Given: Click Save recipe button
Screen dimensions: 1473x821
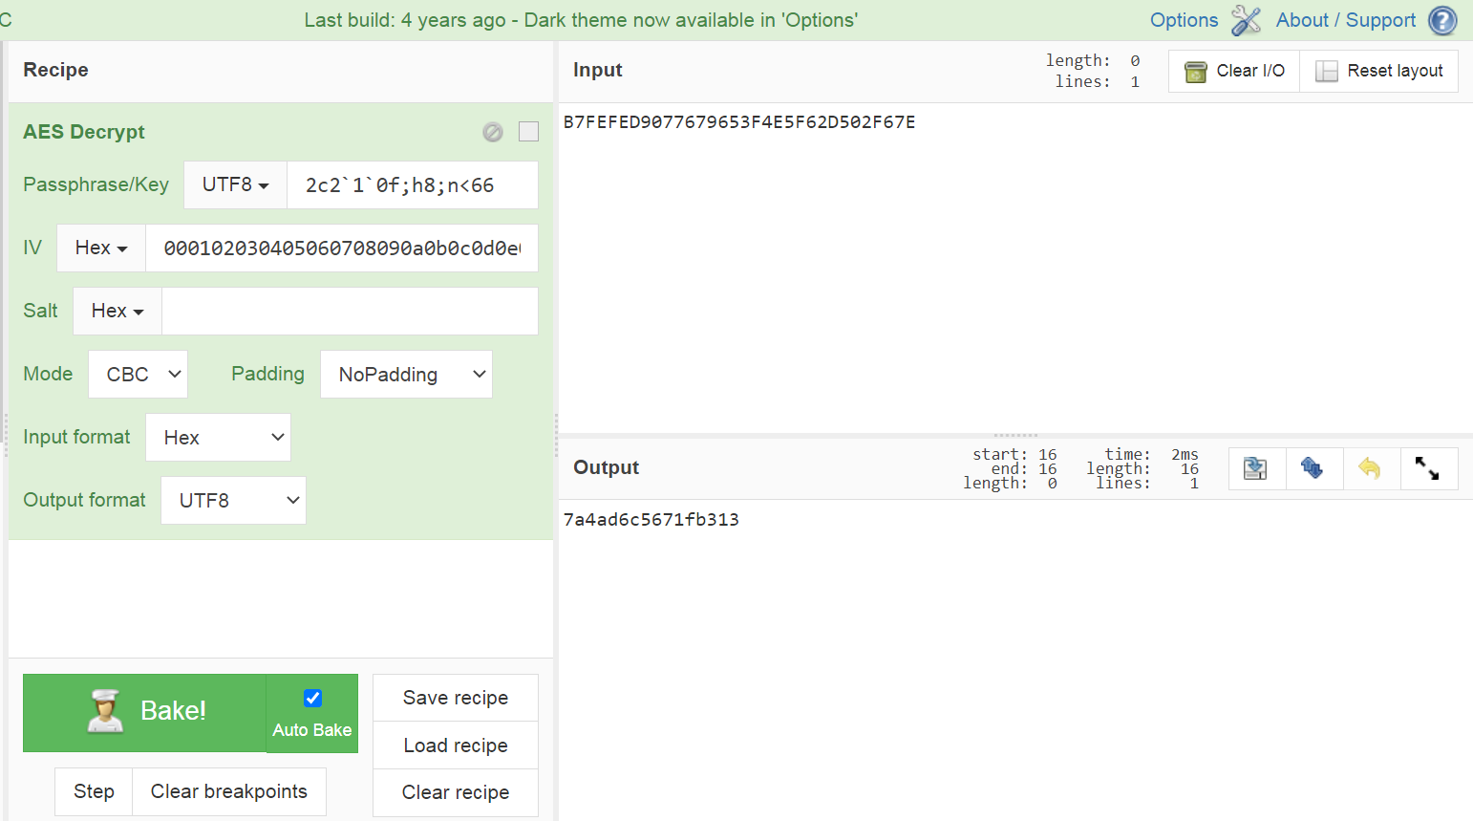Looking at the screenshot, I should point(456,698).
